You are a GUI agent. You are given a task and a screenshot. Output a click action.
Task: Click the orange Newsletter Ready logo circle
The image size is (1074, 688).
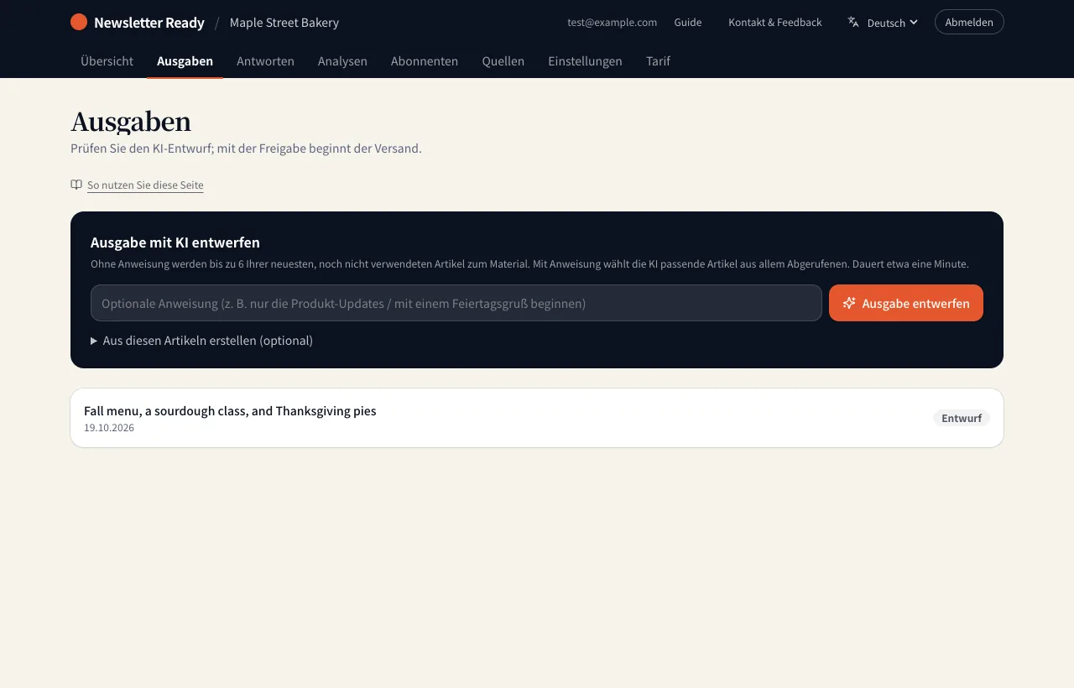click(x=79, y=22)
